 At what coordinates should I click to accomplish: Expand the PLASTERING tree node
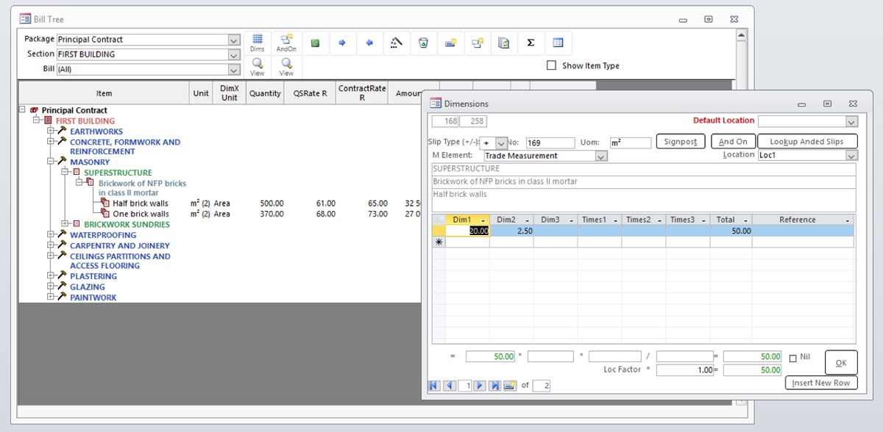click(51, 276)
